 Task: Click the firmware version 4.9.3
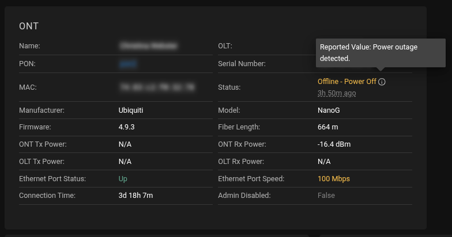(x=127, y=127)
